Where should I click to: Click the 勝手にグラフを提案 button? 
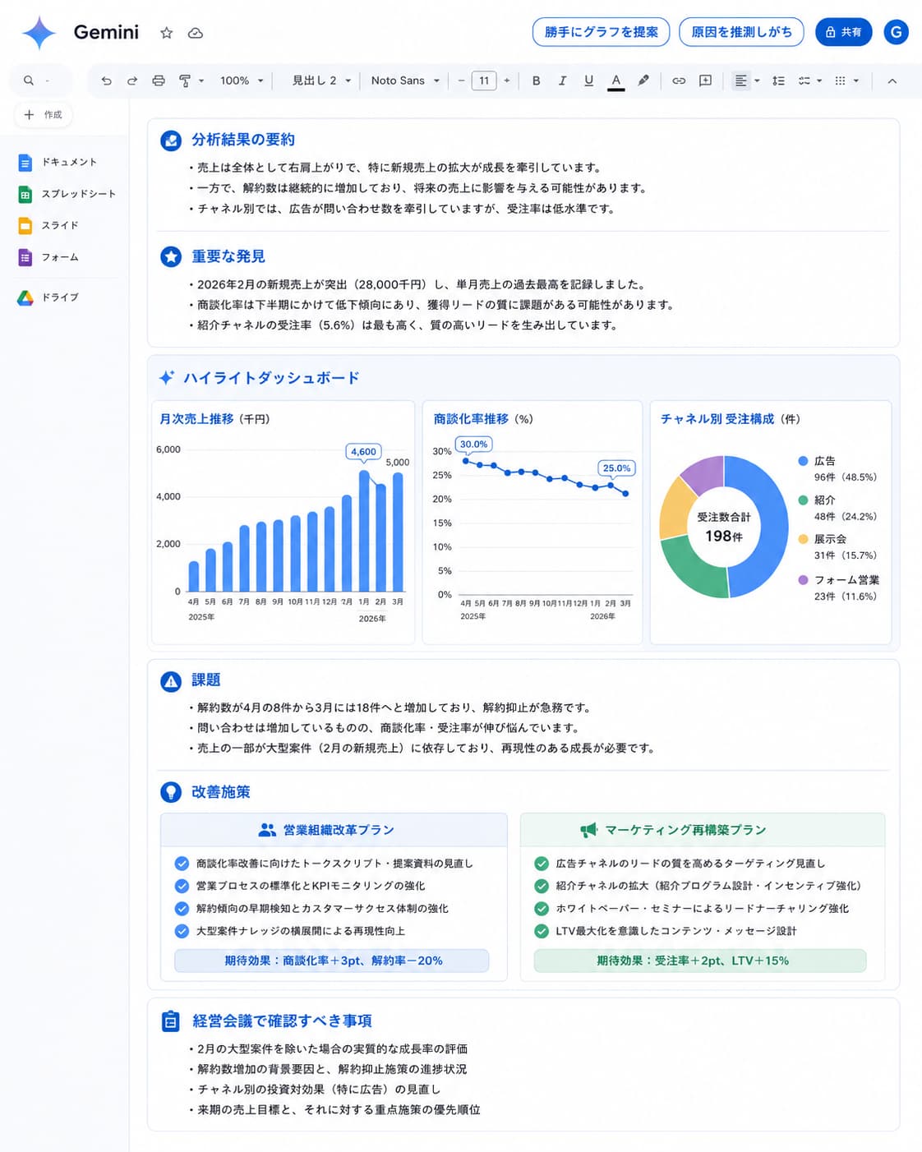(601, 32)
